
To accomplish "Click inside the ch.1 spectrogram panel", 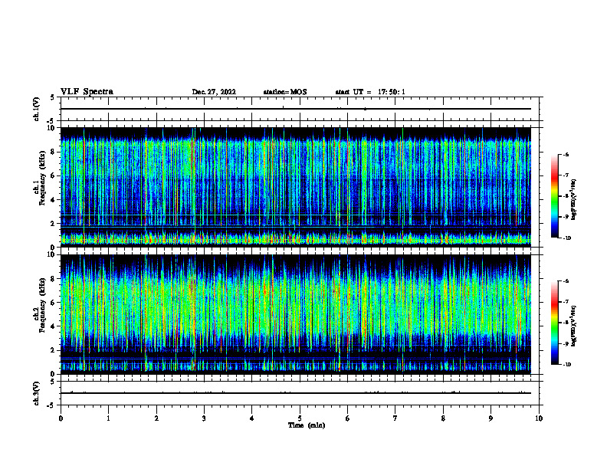I will coord(296,187).
